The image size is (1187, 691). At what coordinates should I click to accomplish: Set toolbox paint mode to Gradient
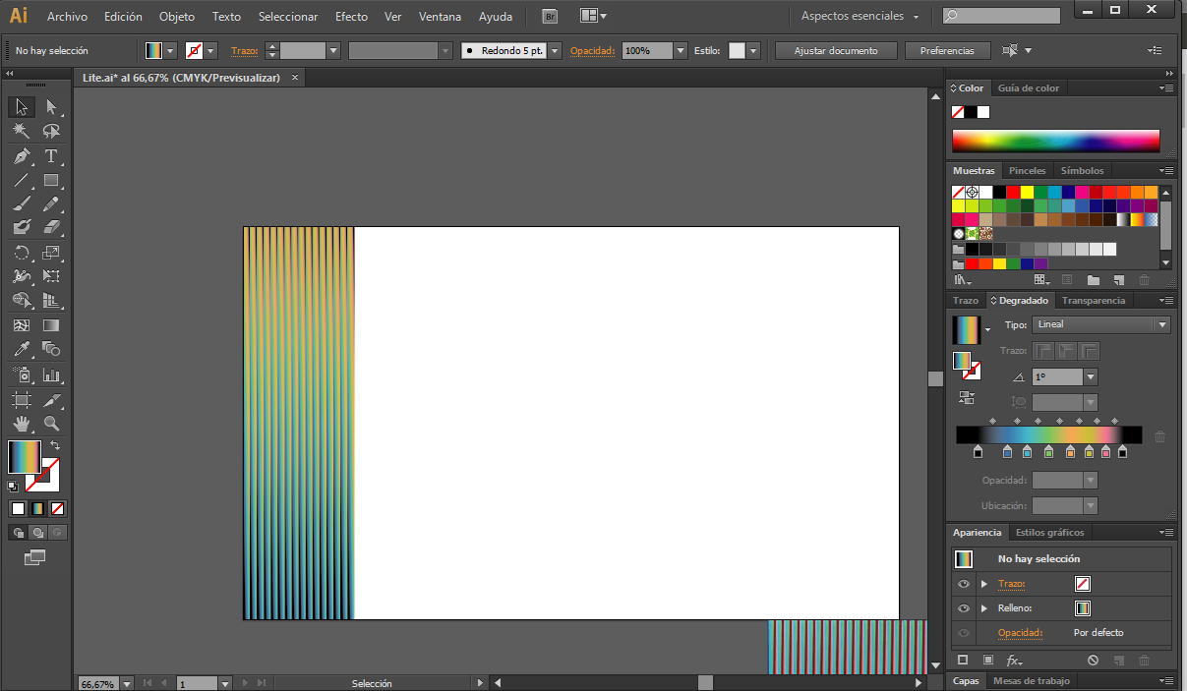[37, 508]
